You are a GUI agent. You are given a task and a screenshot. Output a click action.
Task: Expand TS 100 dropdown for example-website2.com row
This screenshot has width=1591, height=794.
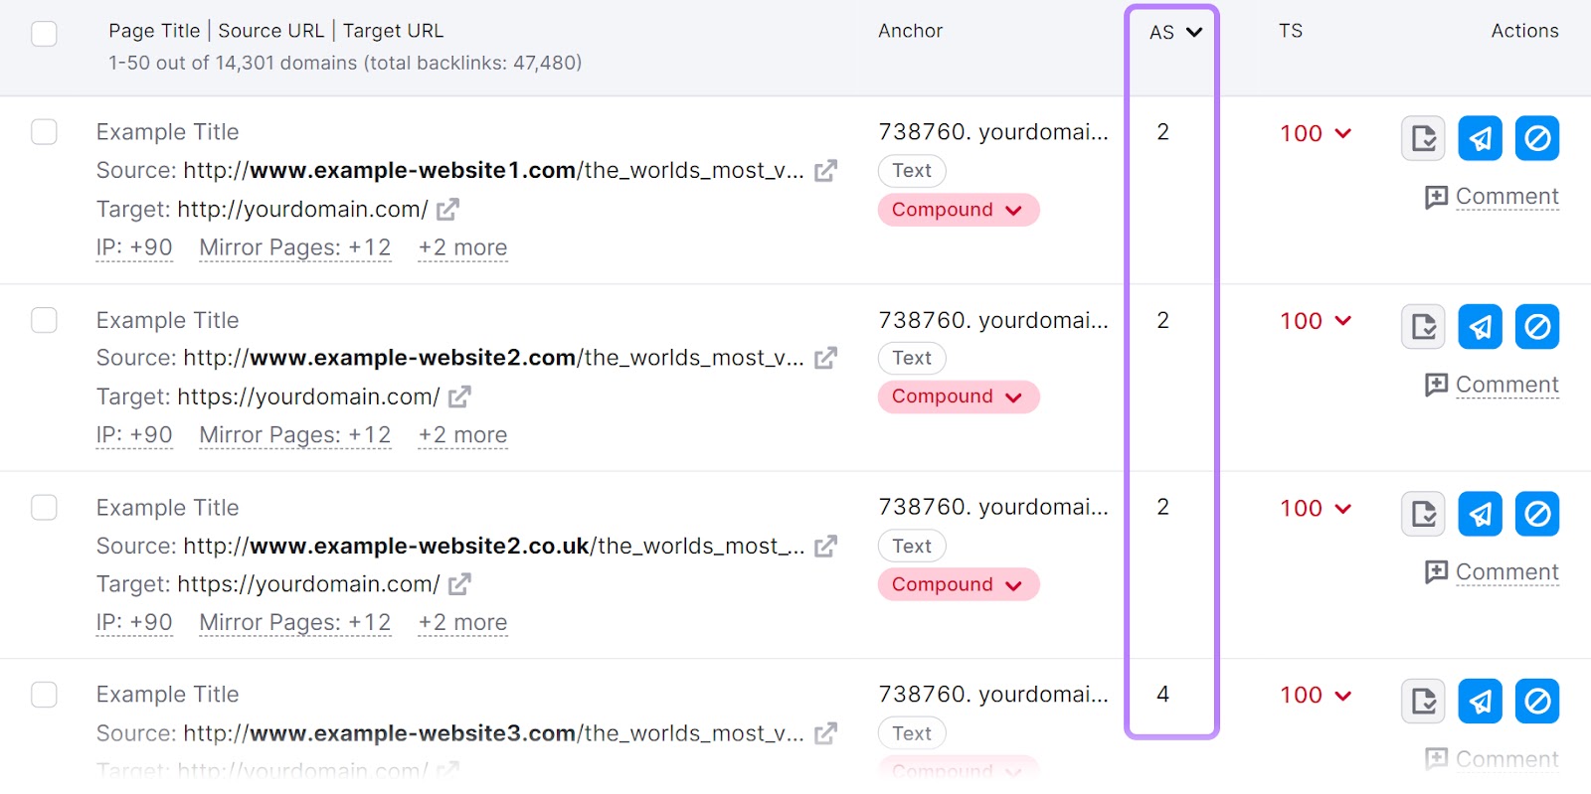pyautogui.click(x=1342, y=321)
